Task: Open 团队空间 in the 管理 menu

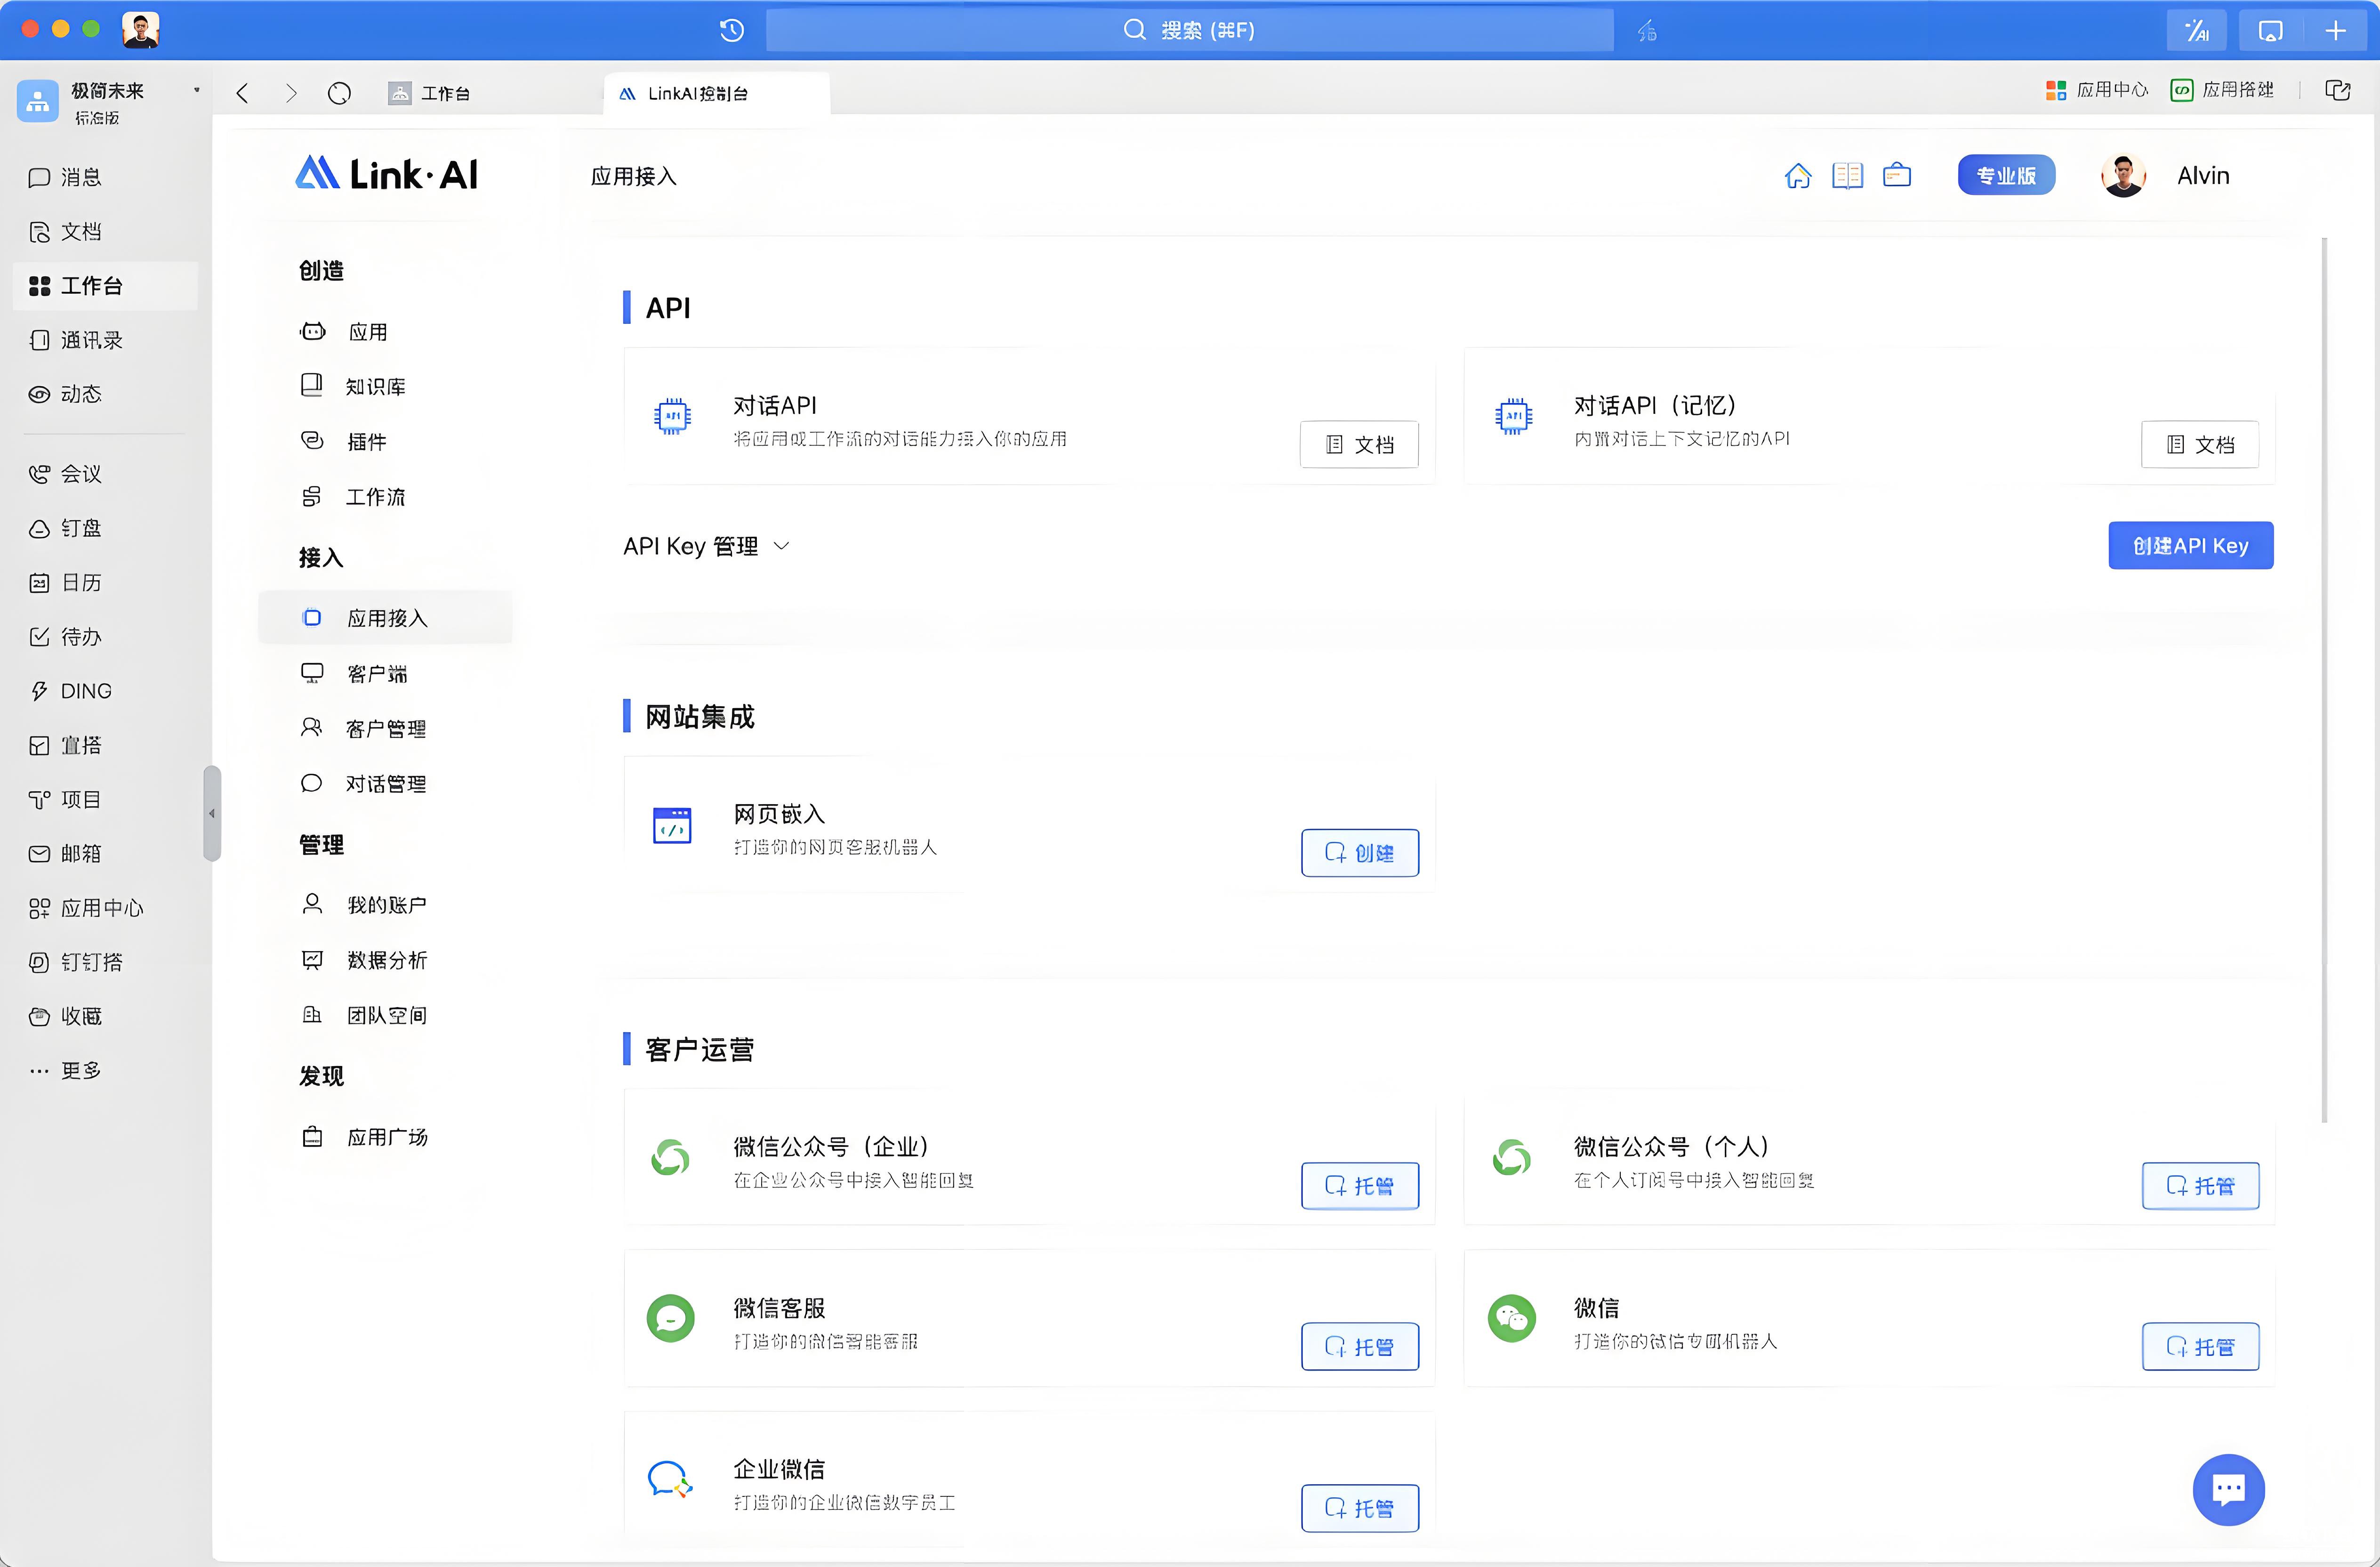Action: pyautogui.click(x=363, y=1015)
